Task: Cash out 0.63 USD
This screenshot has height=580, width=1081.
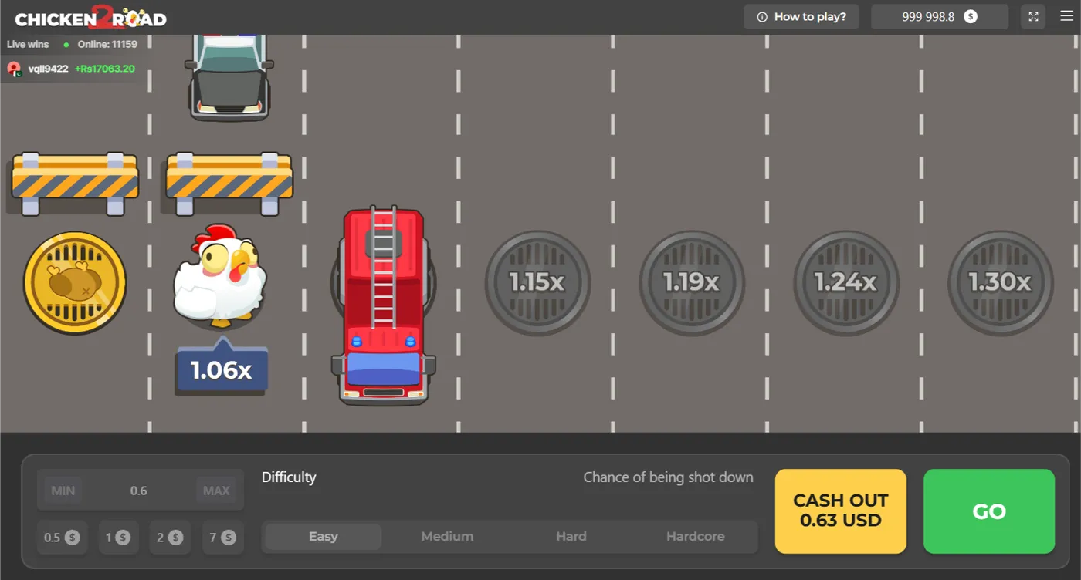Action: click(840, 511)
